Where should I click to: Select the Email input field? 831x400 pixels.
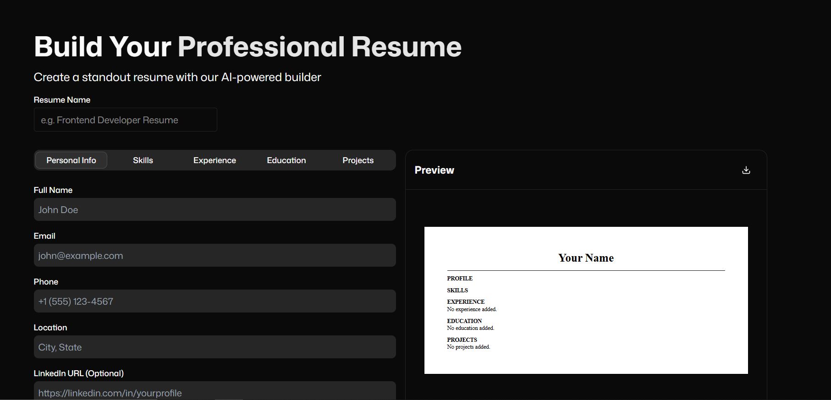pyautogui.click(x=215, y=255)
